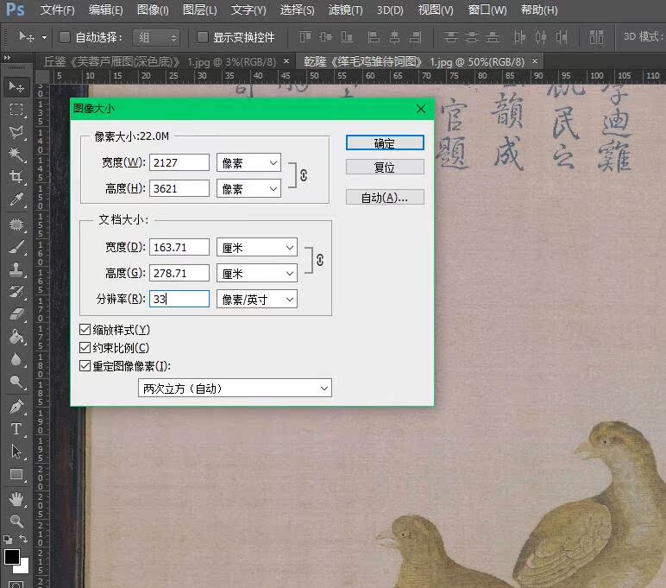Select the Clone Stamp tool
The width and height of the screenshot is (666, 588).
(x=16, y=269)
